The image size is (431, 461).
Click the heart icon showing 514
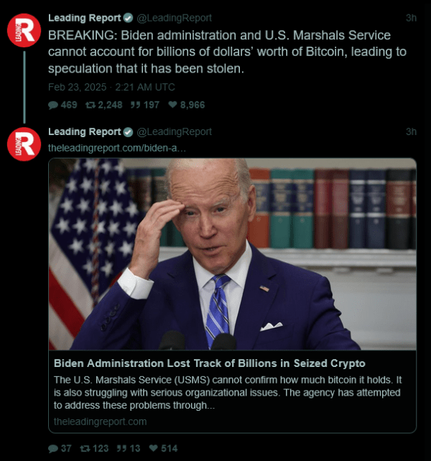point(154,448)
